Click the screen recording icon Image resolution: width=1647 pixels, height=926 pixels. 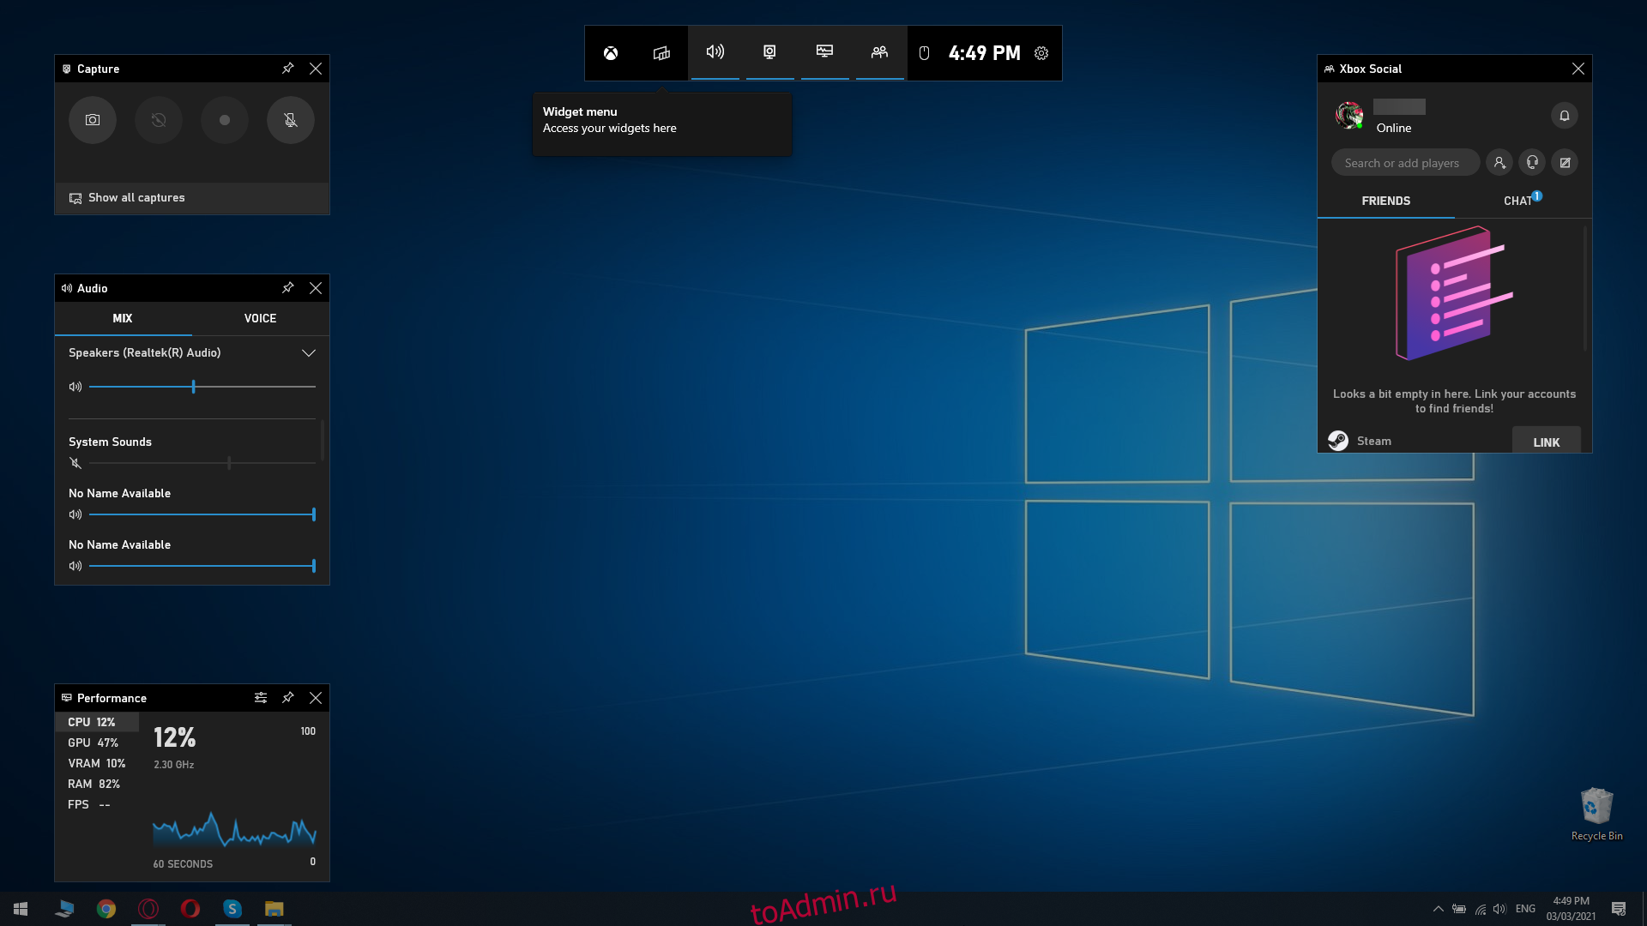[x=224, y=120]
